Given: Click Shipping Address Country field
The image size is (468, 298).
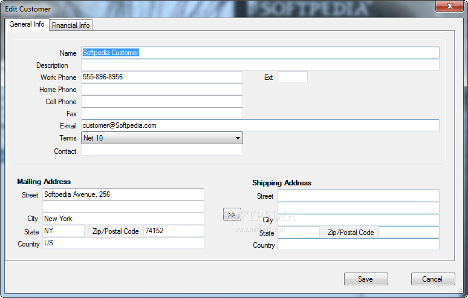Looking at the screenshot, I should pyautogui.click(x=359, y=244).
